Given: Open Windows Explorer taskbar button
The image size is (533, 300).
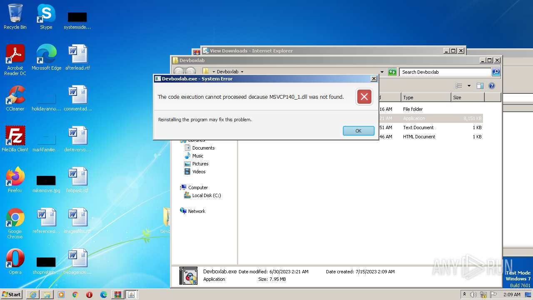Looking at the screenshot, I should tap(47, 295).
